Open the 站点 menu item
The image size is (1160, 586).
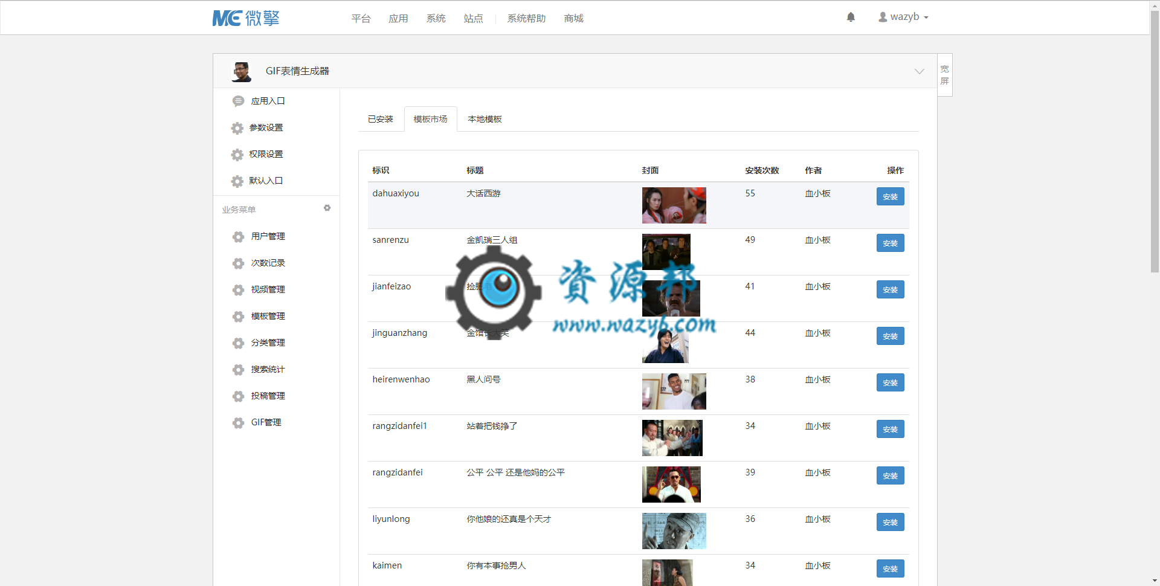(x=473, y=19)
